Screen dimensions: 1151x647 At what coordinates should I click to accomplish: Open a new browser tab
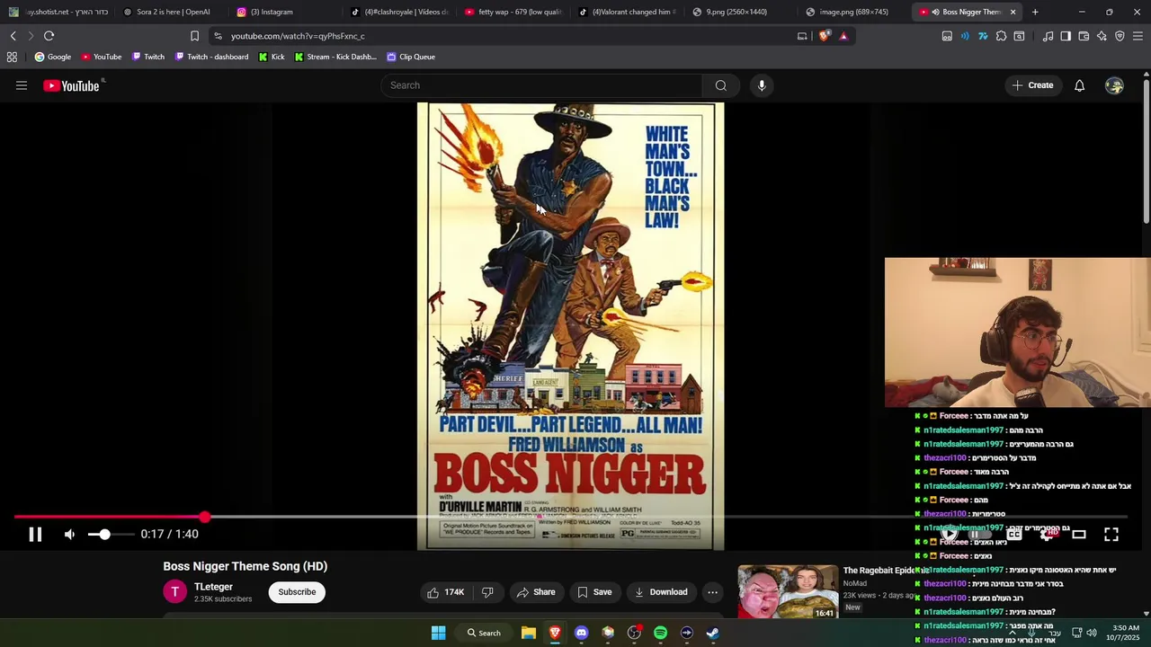click(x=1035, y=12)
